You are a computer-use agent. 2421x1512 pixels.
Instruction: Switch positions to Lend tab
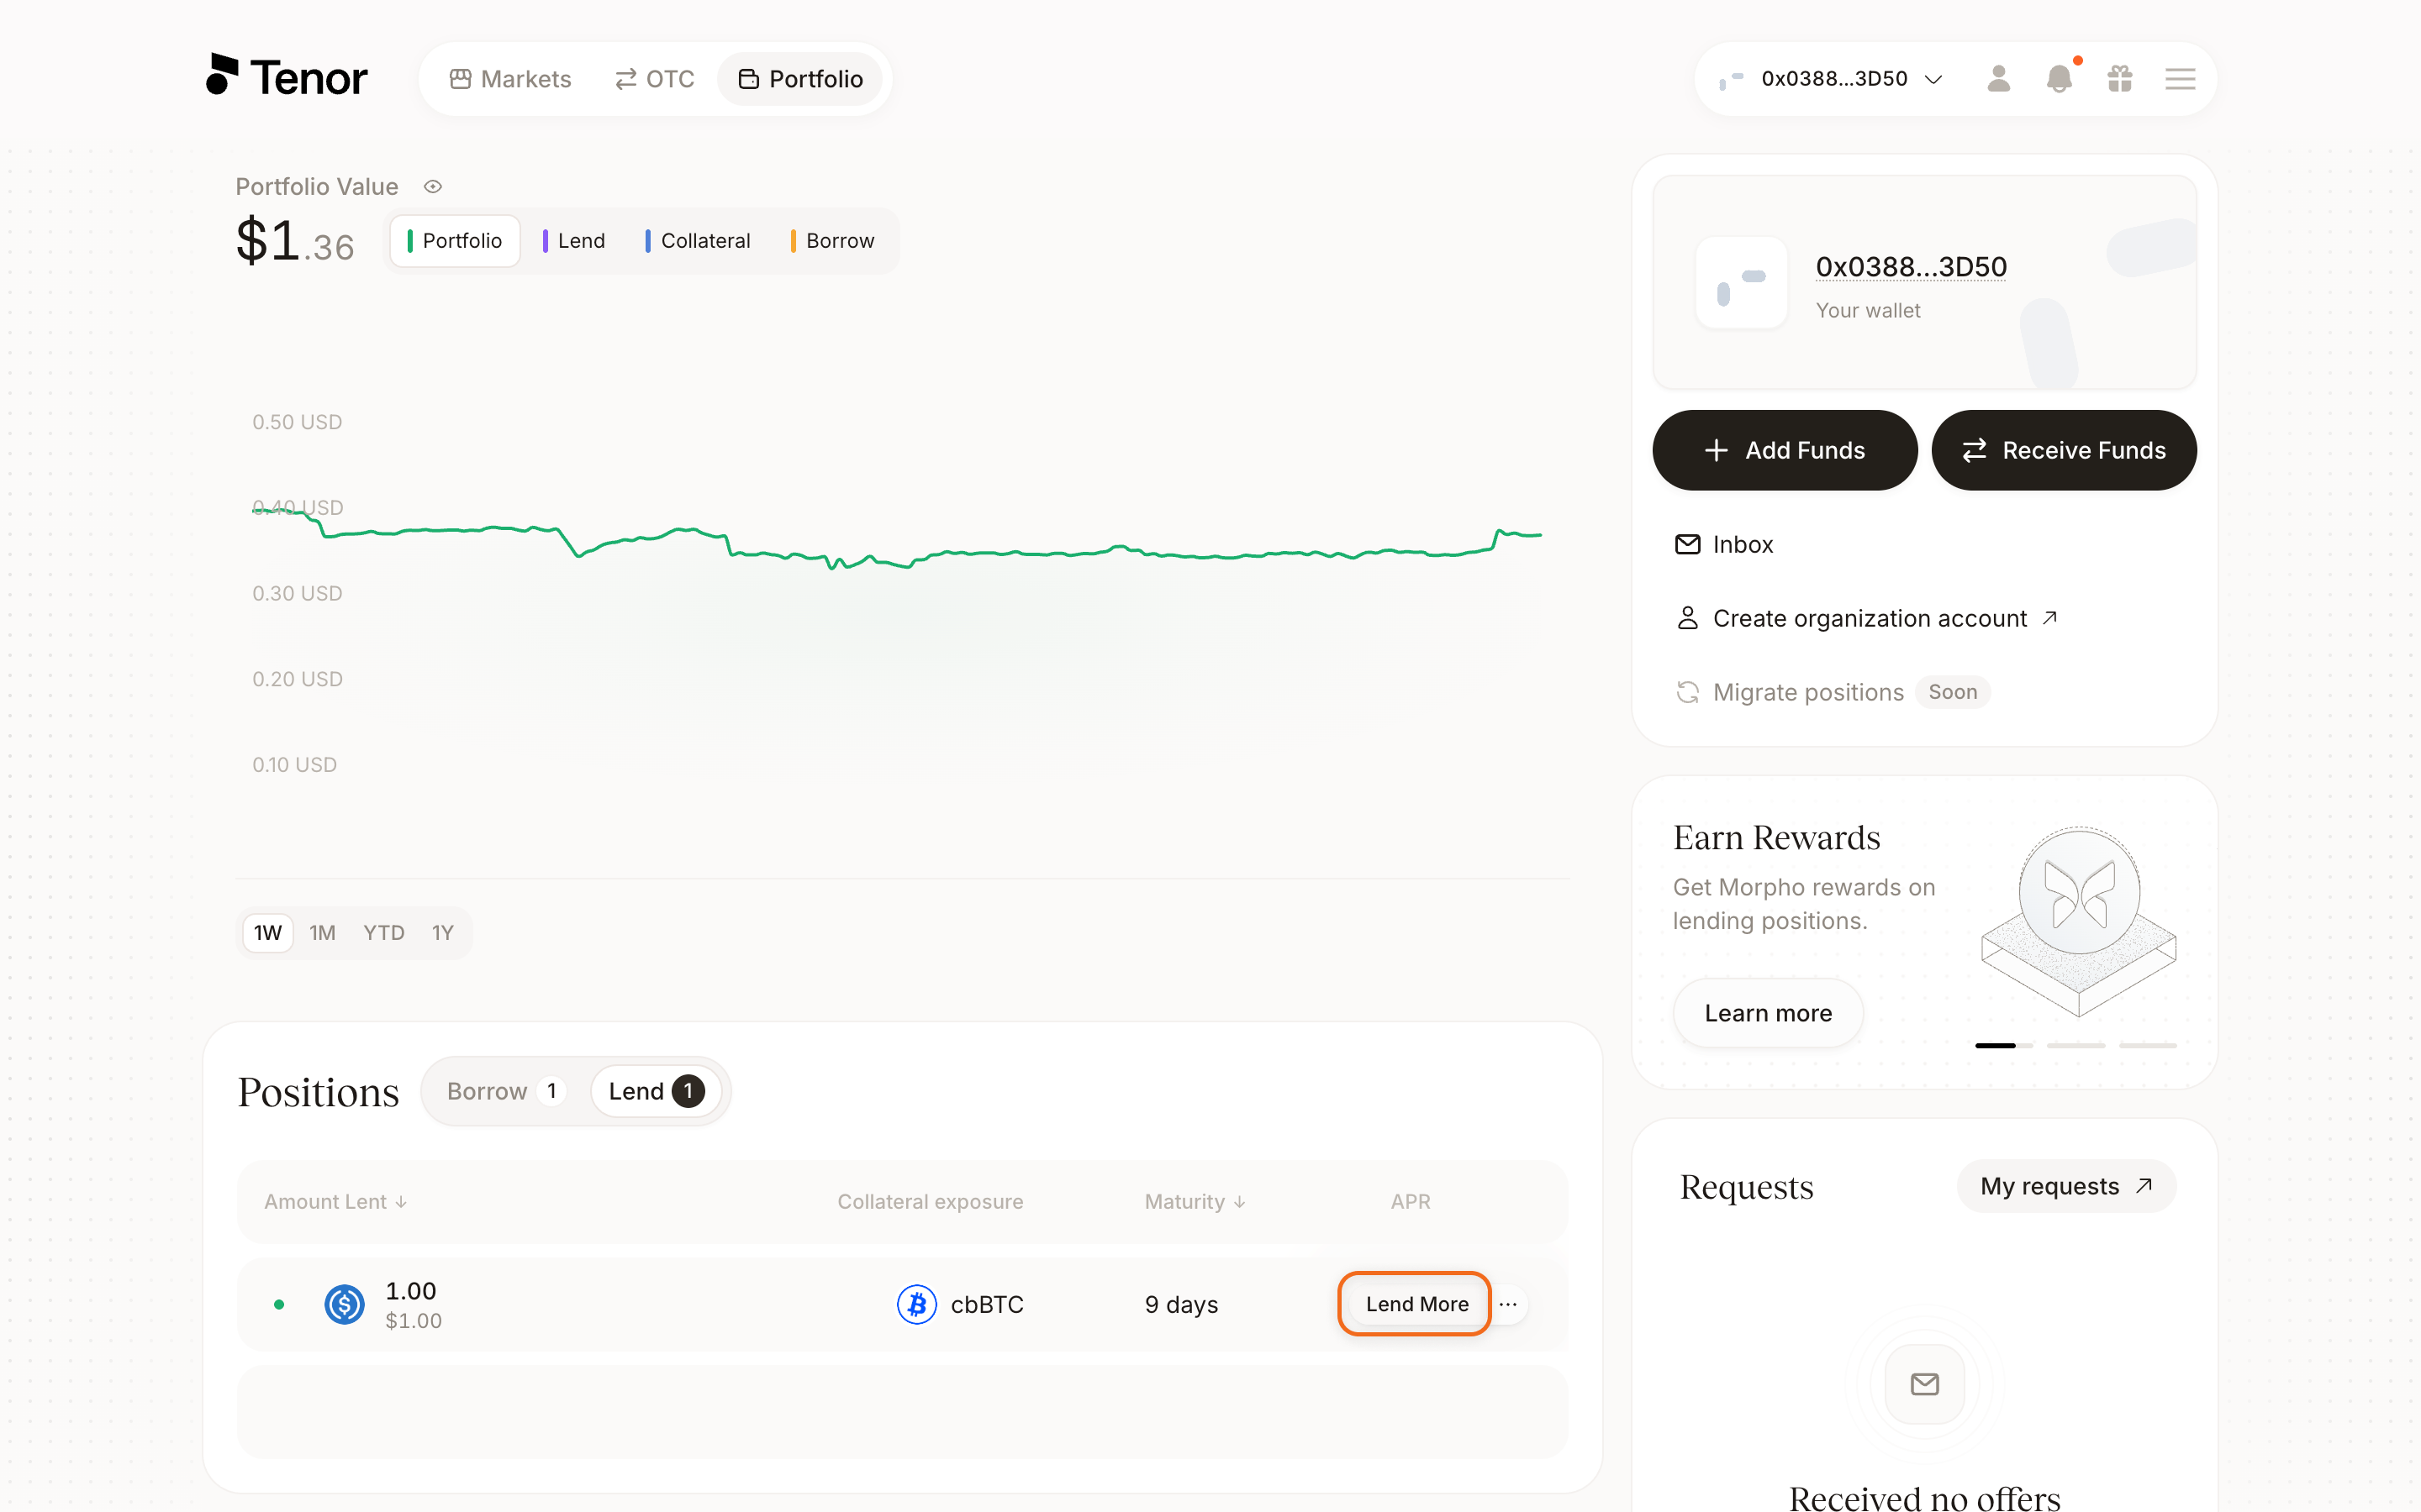pyautogui.click(x=656, y=1091)
